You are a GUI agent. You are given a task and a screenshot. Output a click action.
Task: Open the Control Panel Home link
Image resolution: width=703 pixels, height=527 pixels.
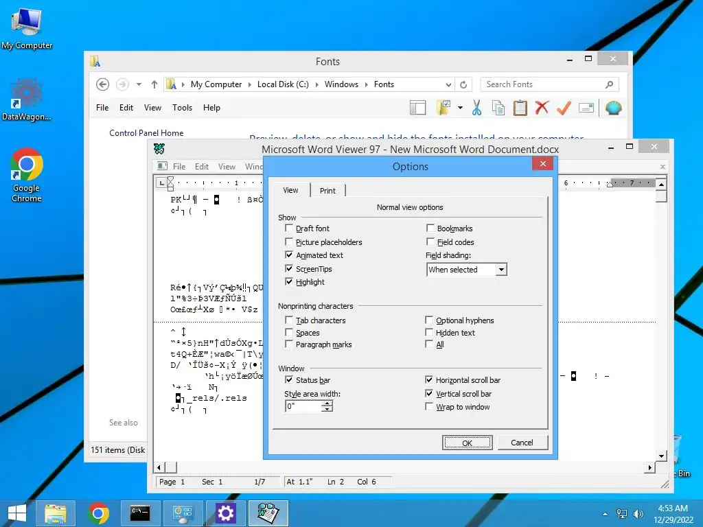[x=146, y=132]
